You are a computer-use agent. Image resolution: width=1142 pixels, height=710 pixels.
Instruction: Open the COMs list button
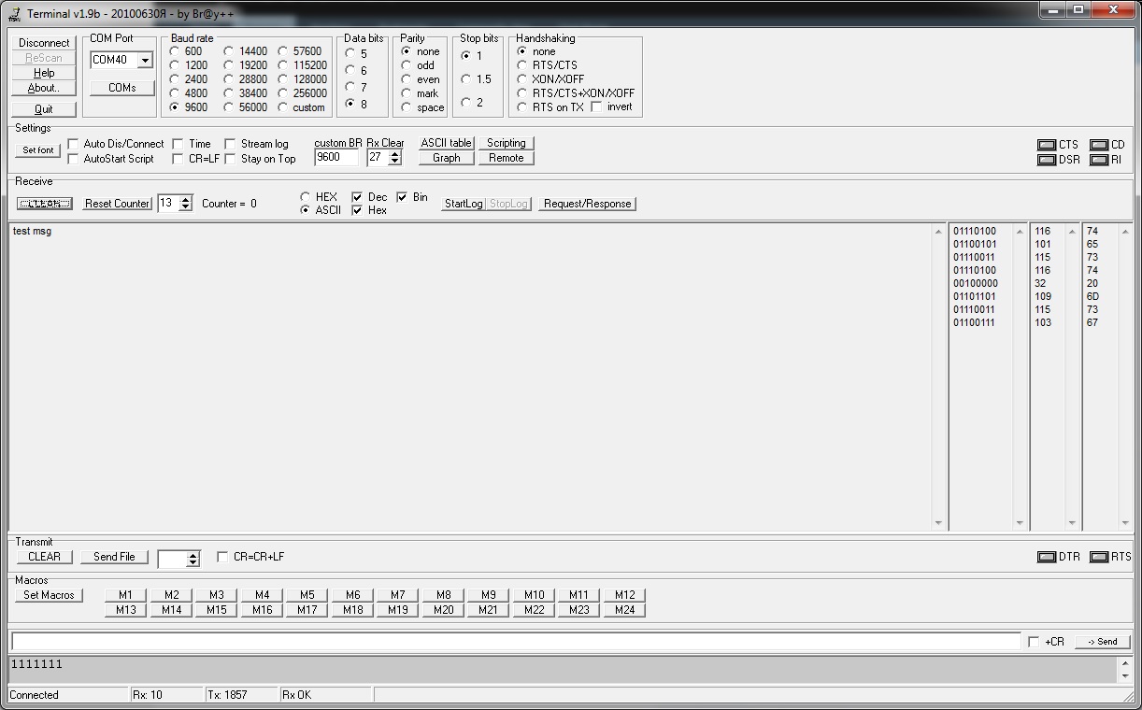[122, 88]
